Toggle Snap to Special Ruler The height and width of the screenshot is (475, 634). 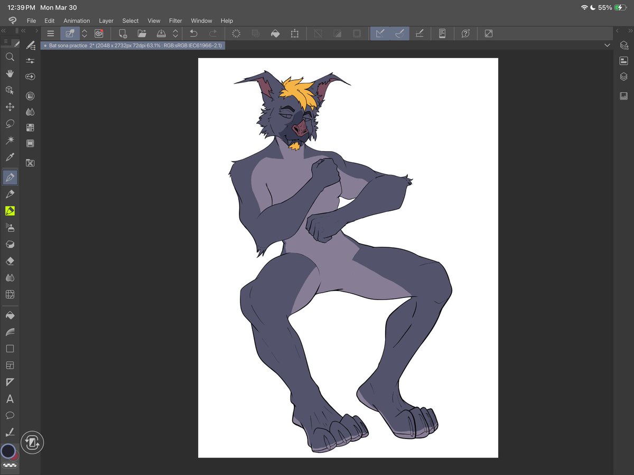coord(399,33)
